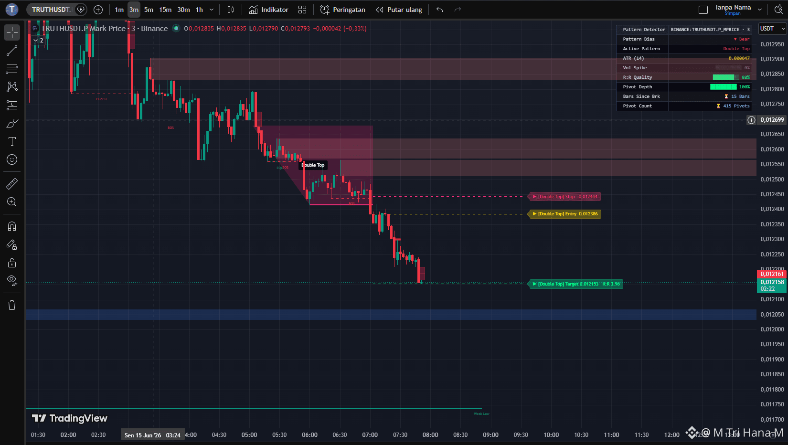Select the 3m timeframe
788x445 pixels.
coord(134,10)
